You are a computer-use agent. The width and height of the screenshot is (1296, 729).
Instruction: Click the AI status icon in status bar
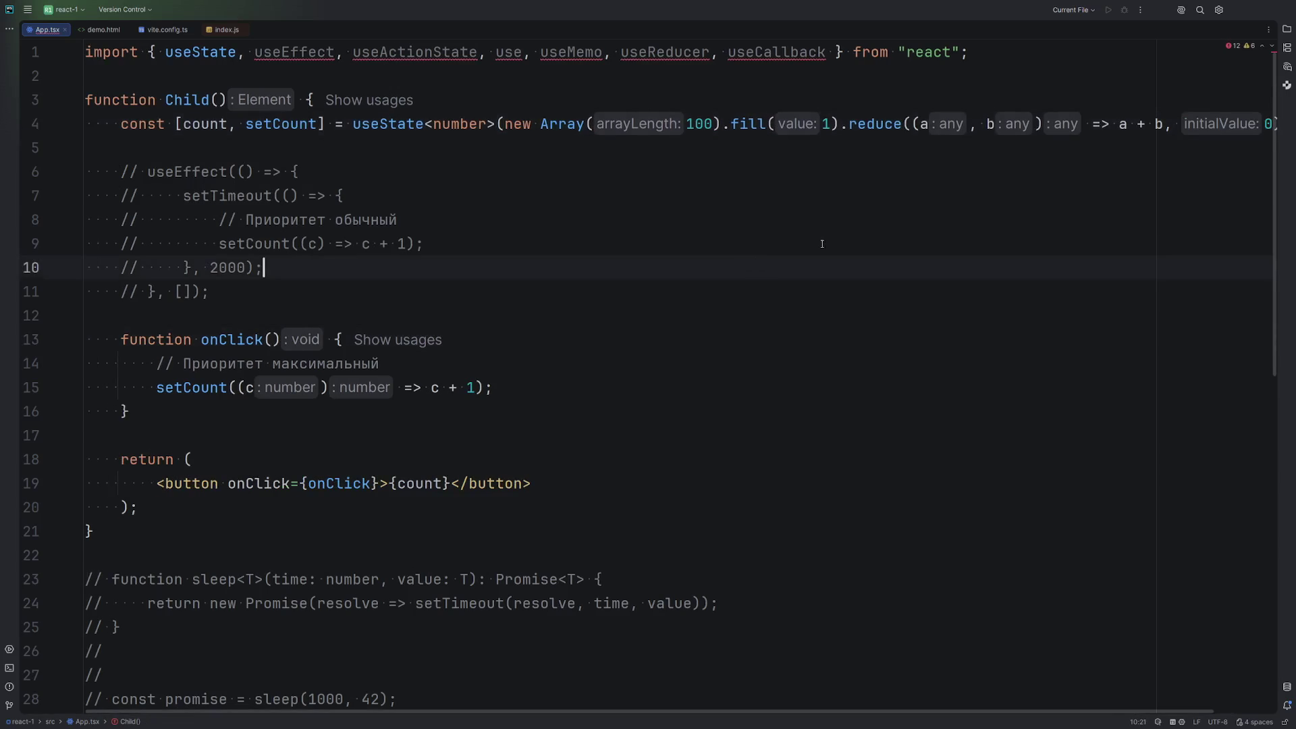tap(1158, 722)
